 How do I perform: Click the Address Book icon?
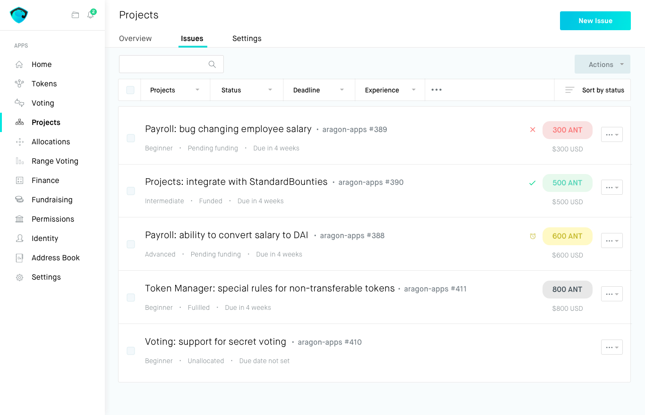pyautogui.click(x=19, y=257)
